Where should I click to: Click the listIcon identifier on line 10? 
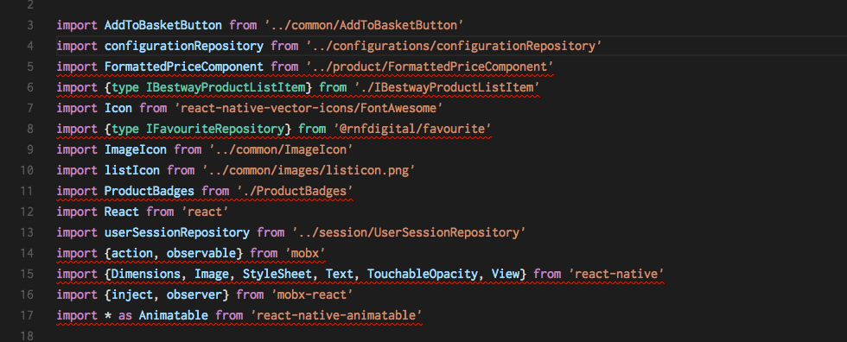(131, 170)
